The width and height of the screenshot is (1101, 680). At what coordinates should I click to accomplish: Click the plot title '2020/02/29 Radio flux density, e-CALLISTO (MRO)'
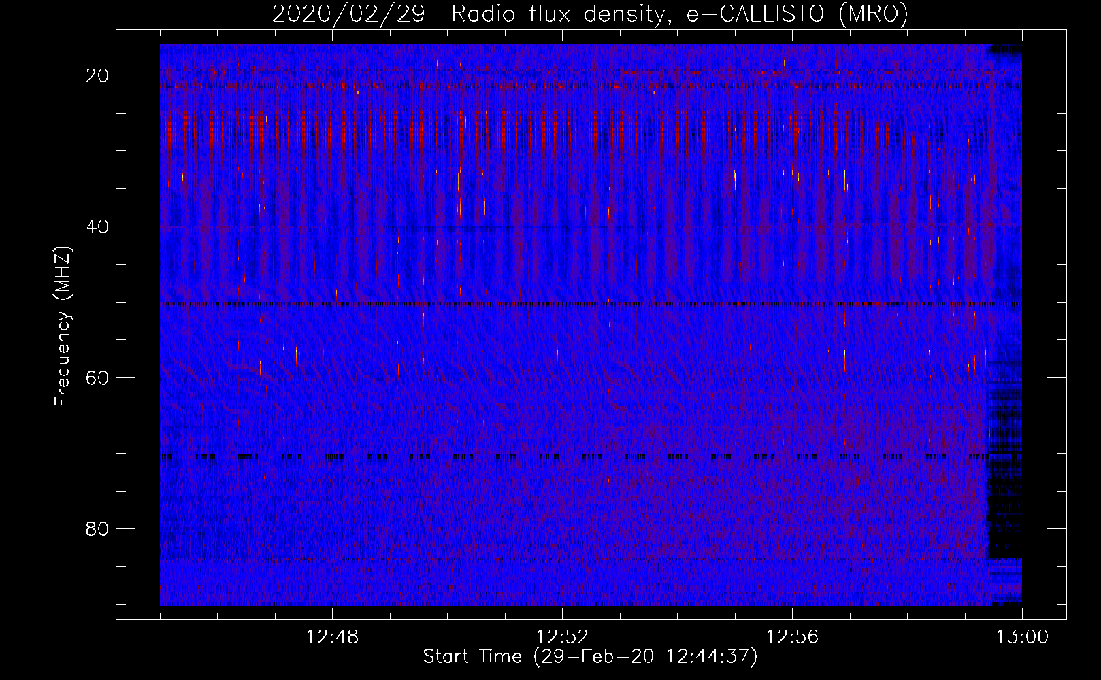tap(590, 14)
